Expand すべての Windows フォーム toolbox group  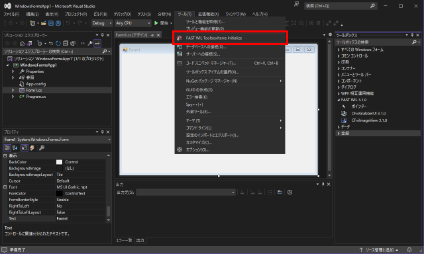pyautogui.click(x=339, y=50)
